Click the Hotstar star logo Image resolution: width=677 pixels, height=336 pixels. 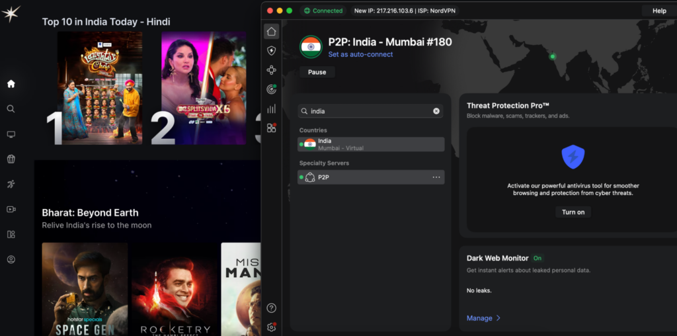(11, 13)
